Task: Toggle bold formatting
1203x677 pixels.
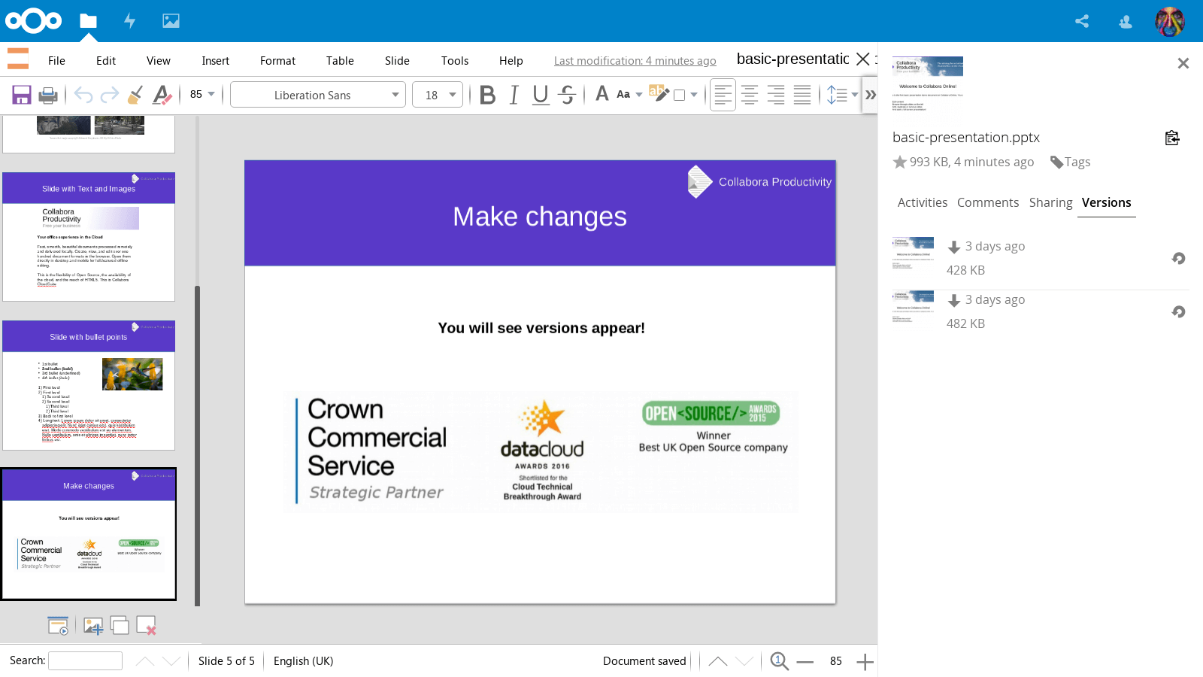Action: point(487,95)
